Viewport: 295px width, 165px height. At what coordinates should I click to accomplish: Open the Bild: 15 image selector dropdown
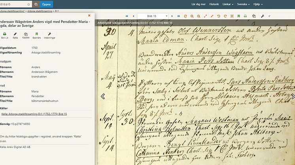coord(153,16)
